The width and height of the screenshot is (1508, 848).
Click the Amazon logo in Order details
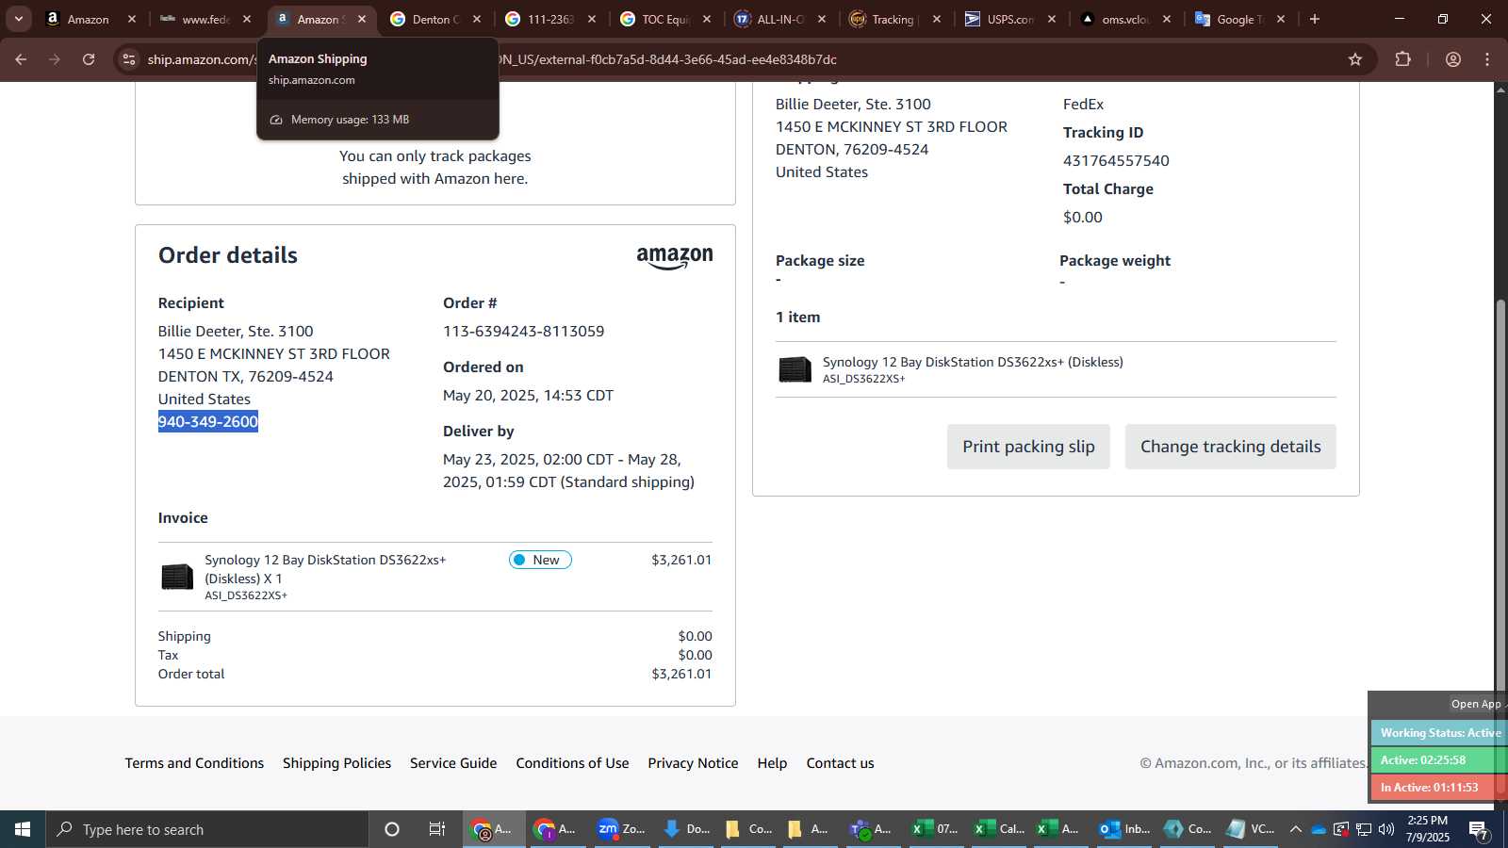point(675,258)
